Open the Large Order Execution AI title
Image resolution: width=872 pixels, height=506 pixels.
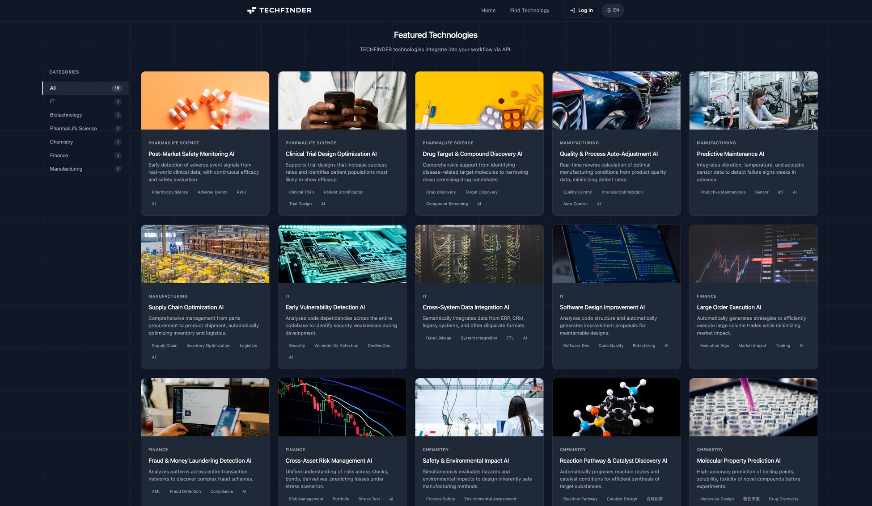pyautogui.click(x=728, y=307)
